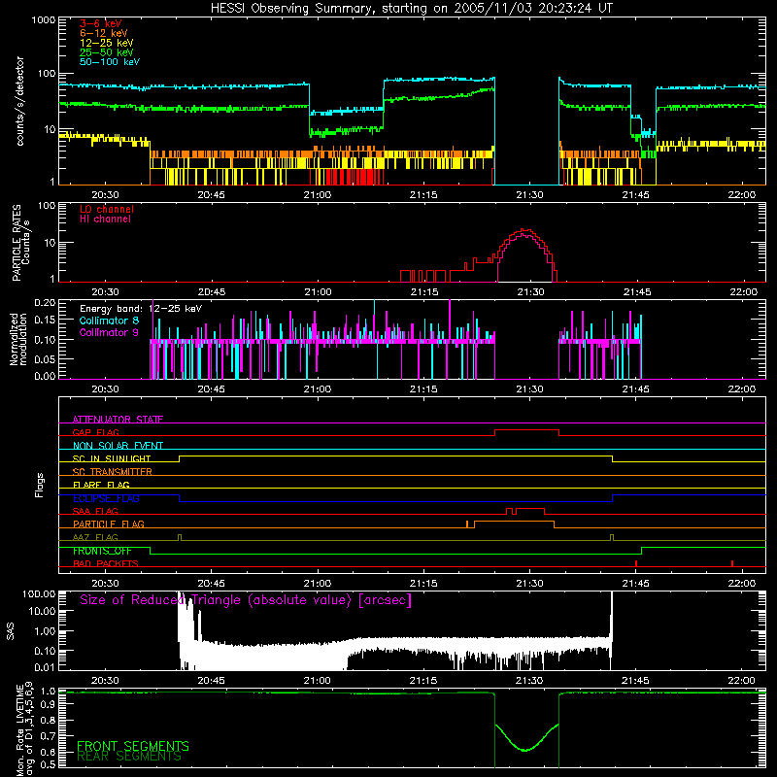Select the 22:00 time label under the SAS plot

click(x=742, y=681)
